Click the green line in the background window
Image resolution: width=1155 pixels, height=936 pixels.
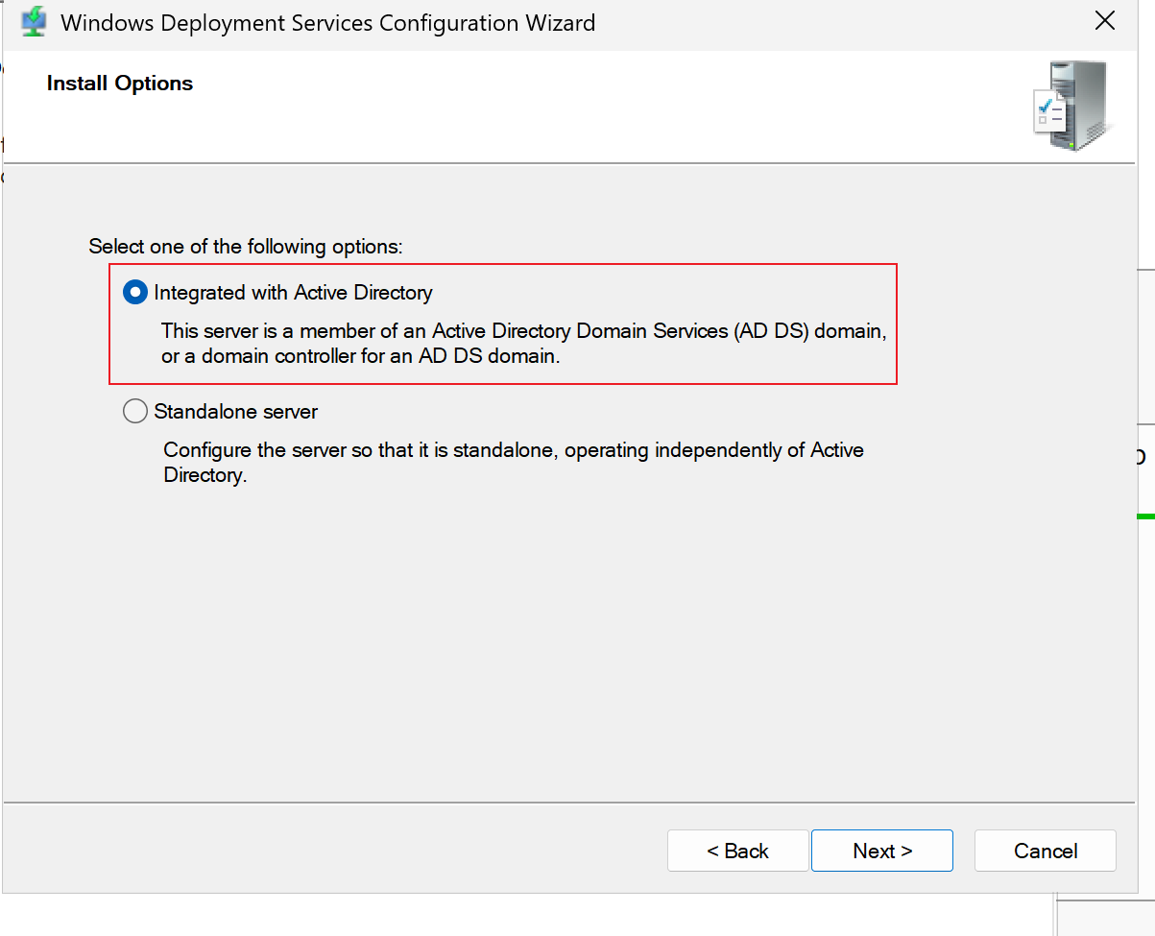pos(1145,516)
